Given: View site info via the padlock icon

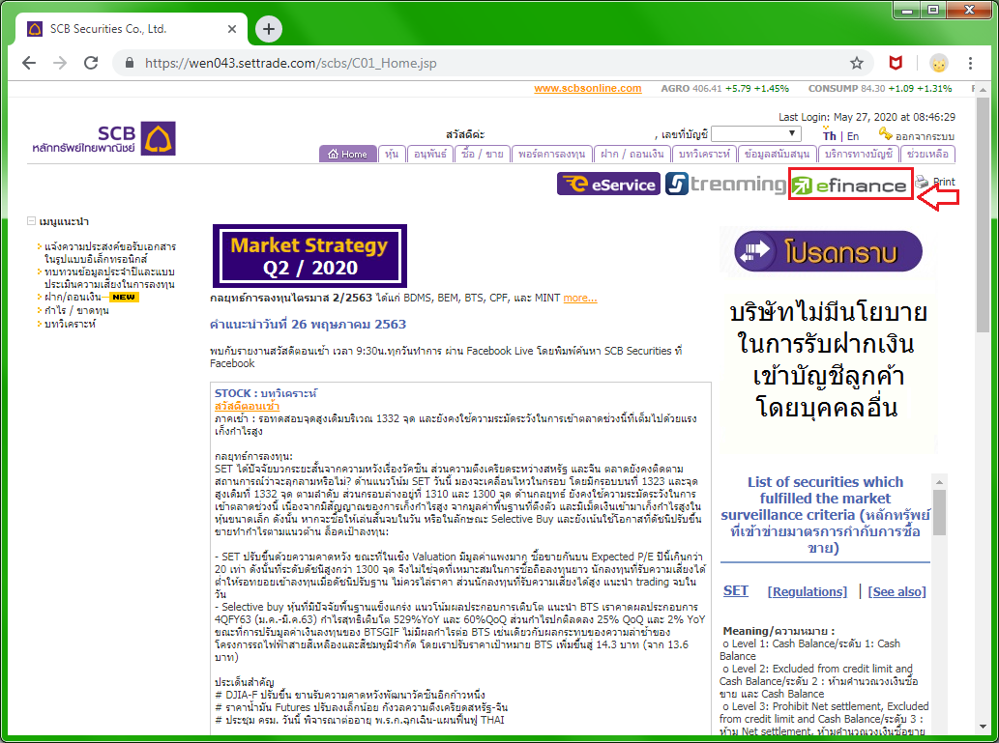Looking at the screenshot, I should click(130, 63).
